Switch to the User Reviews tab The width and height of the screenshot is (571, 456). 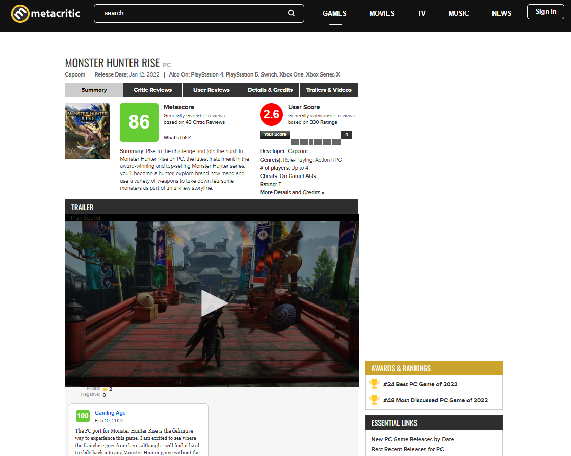(x=212, y=90)
